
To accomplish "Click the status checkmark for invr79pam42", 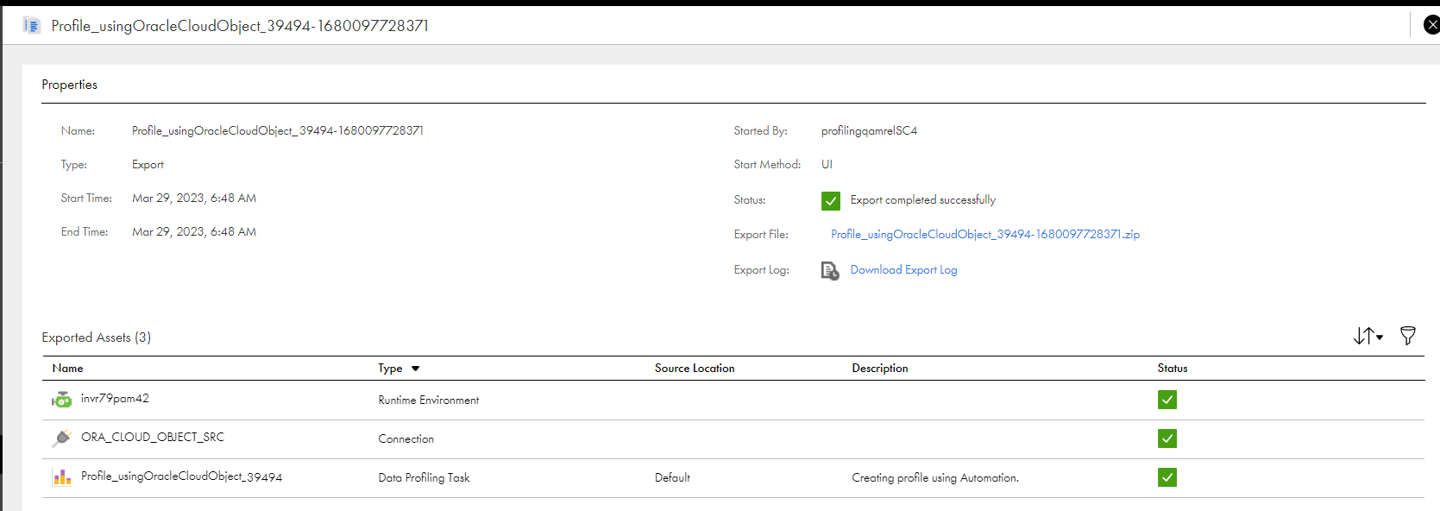I will pyautogui.click(x=1167, y=400).
